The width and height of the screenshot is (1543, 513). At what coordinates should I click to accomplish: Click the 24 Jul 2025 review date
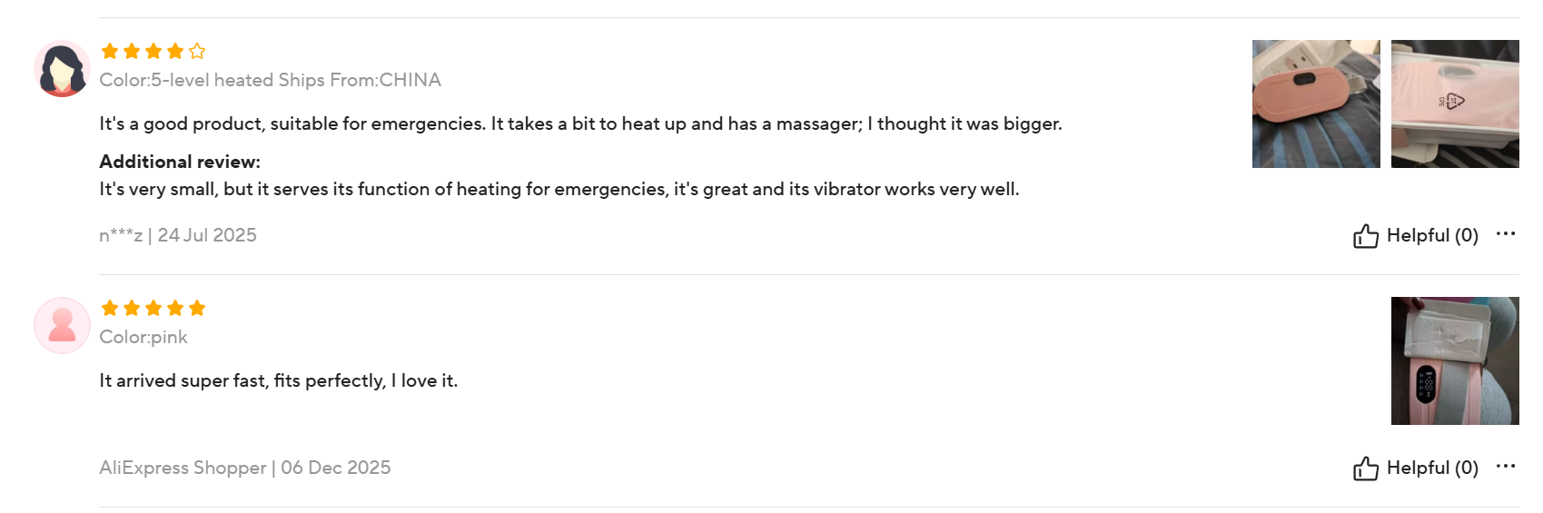pos(207,235)
